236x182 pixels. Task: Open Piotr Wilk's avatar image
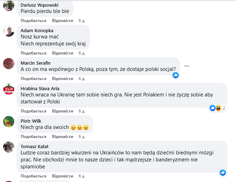click(9, 122)
